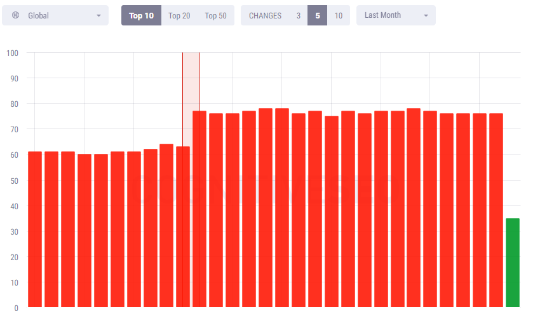Set changes threshold to 5

tap(318, 15)
